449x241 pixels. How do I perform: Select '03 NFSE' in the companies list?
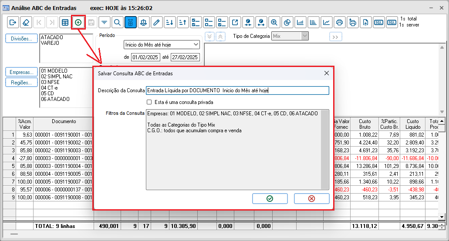click(50, 82)
